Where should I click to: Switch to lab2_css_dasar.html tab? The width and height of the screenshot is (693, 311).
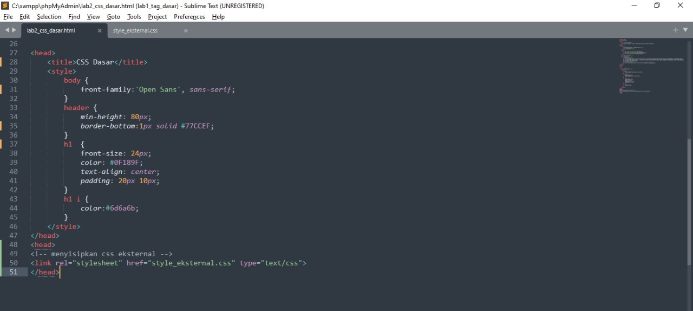pyautogui.click(x=51, y=31)
